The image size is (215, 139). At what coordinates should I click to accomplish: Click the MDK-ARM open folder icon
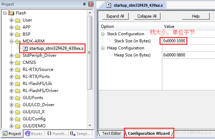pos(18,41)
